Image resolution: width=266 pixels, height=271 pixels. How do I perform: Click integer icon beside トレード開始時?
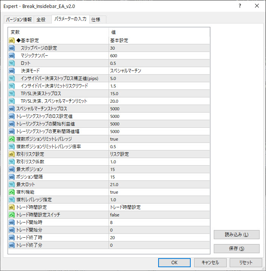[x=12, y=222]
